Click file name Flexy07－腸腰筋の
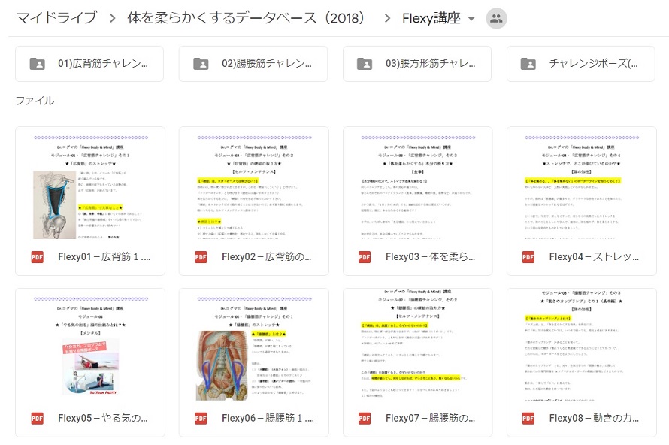Viewport: 669px width, 445px height. point(431,419)
